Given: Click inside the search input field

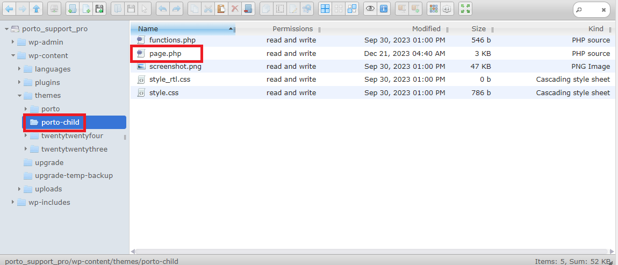Looking at the screenshot, I should coord(591,10).
